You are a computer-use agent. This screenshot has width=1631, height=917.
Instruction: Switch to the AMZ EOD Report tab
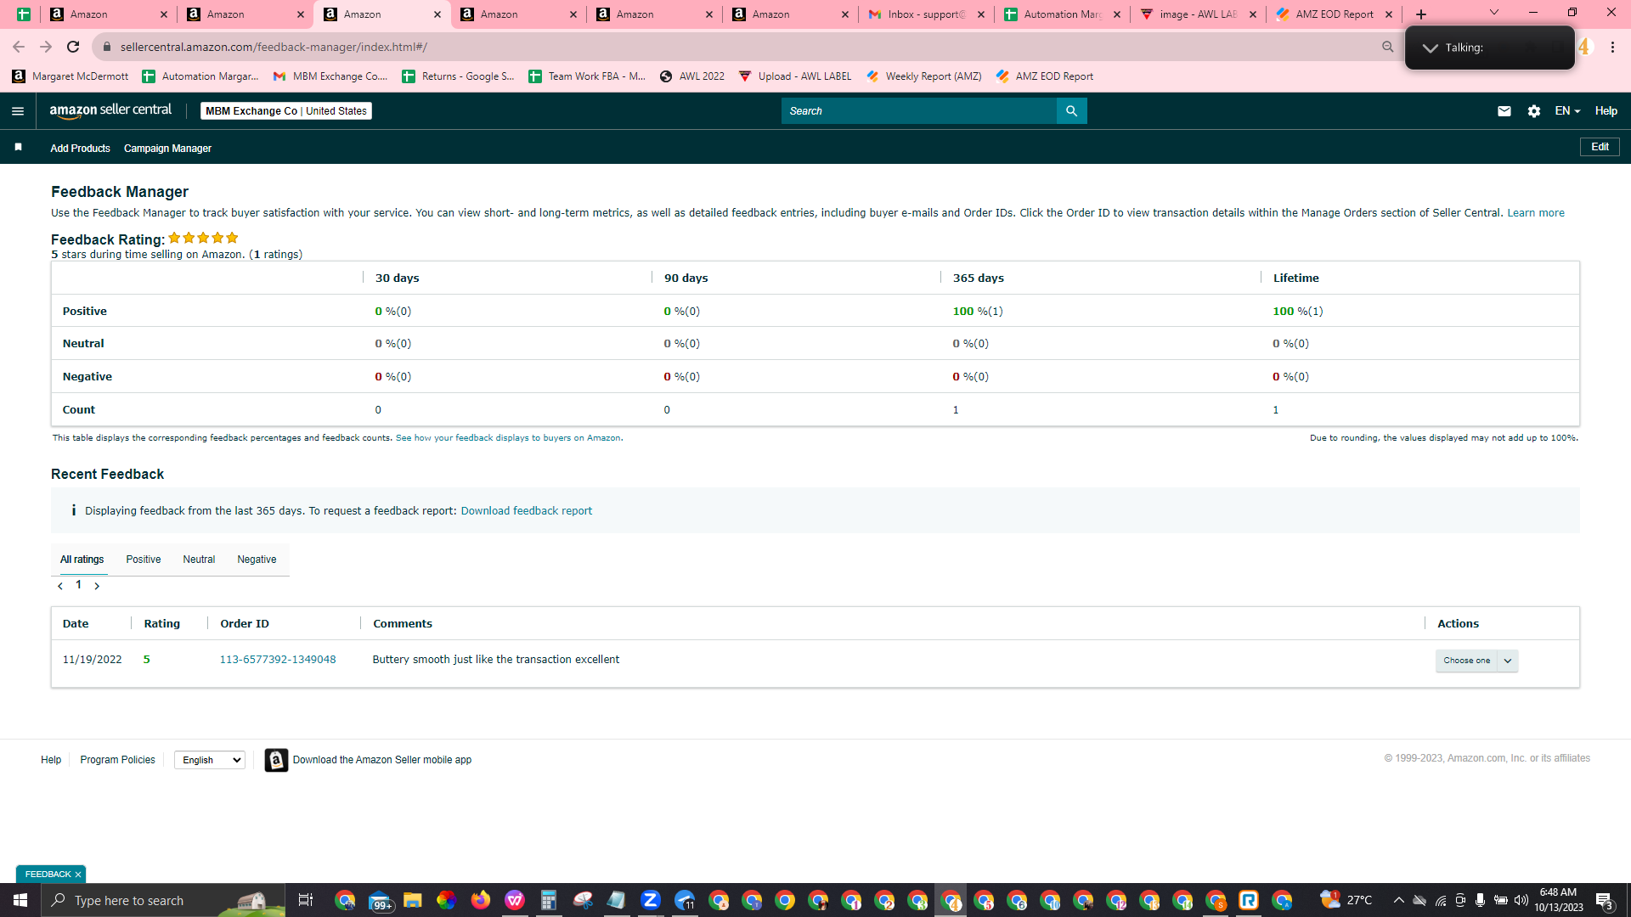(x=1335, y=14)
